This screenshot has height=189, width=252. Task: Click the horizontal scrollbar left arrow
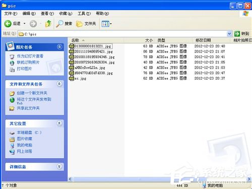pos(71,179)
